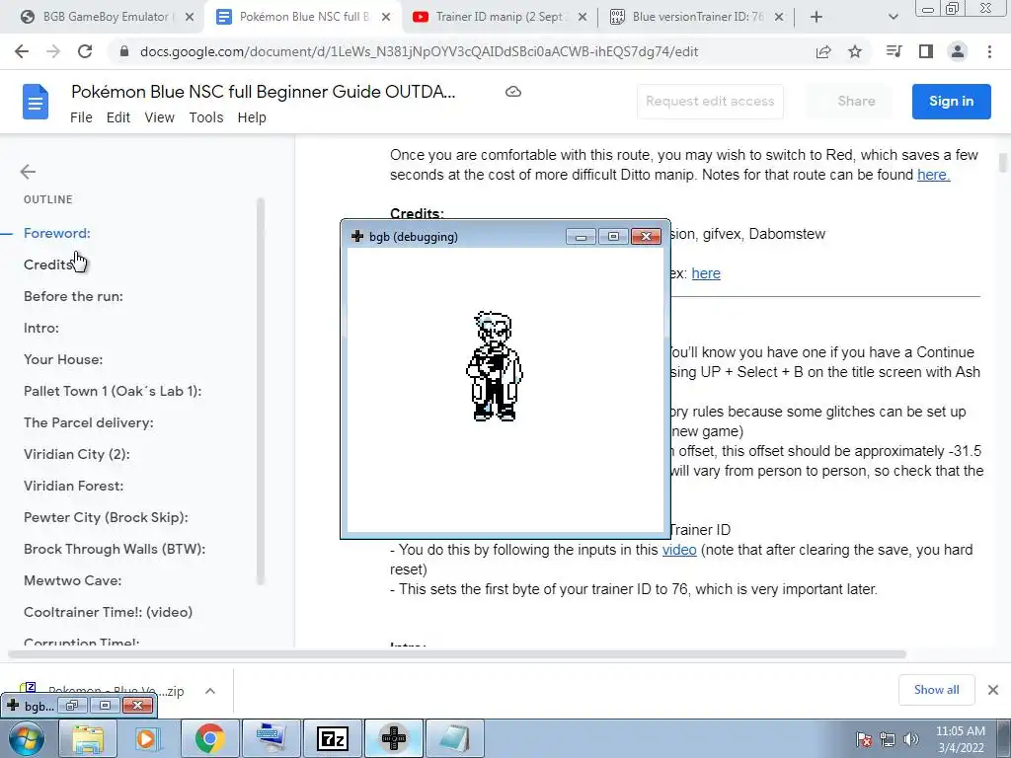This screenshot has width=1011, height=758.
Task: Close the Trainer ID manip tab
Action: [x=583, y=17]
